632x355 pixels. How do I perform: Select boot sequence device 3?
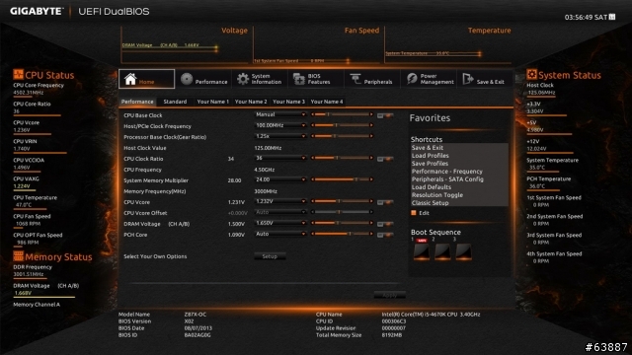coord(463,251)
